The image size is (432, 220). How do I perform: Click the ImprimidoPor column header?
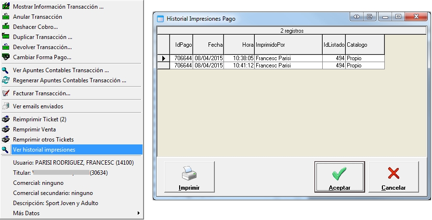click(x=288, y=45)
